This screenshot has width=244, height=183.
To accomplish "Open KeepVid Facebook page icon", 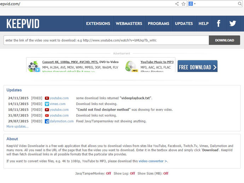I will tap(219, 23).
